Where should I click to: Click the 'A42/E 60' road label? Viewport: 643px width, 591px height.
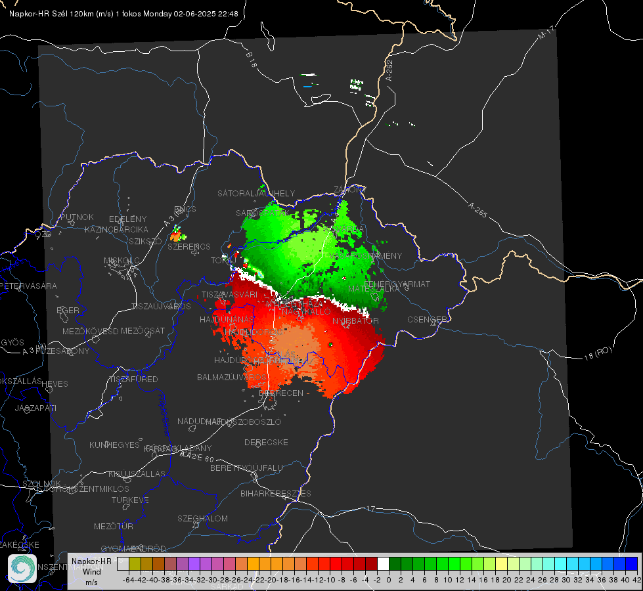197,456
